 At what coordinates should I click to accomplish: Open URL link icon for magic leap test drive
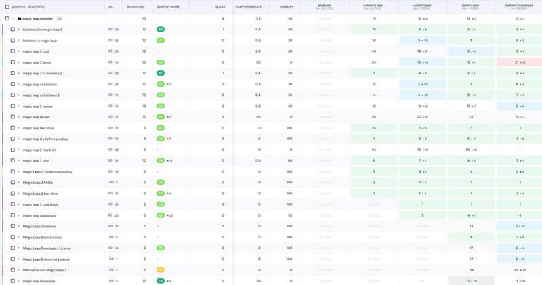tap(110, 128)
